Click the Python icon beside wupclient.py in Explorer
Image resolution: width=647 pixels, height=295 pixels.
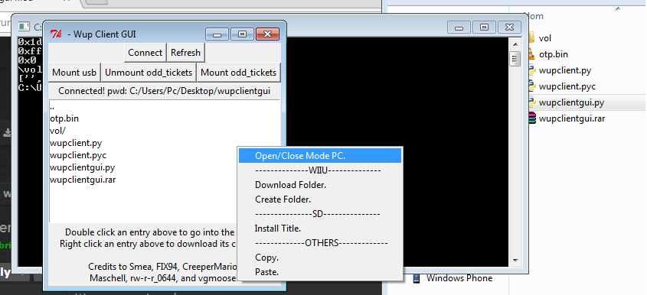[531, 70]
